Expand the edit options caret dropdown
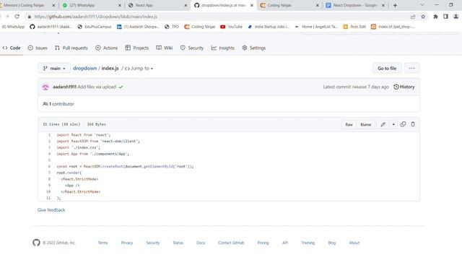 [393, 124]
